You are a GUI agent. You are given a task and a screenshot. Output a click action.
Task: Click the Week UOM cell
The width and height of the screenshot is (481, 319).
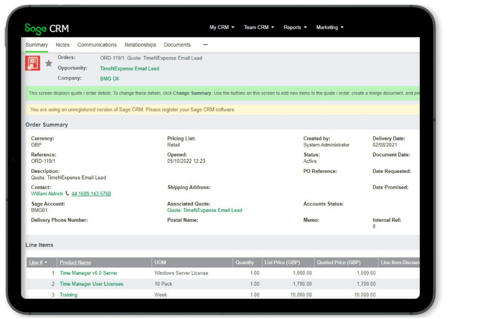pos(161,295)
